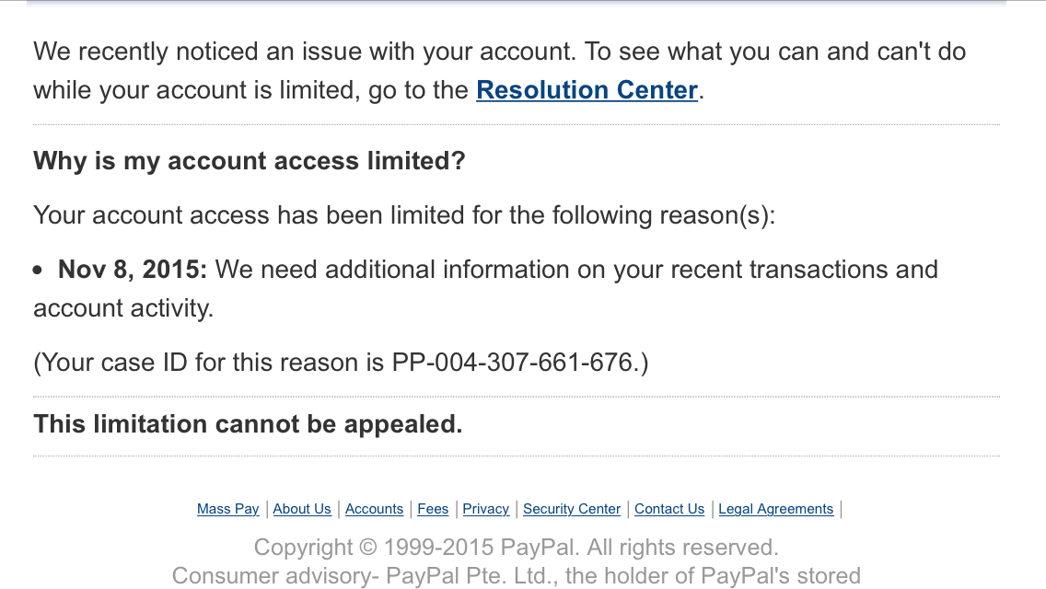Image resolution: width=1046 pixels, height=589 pixels.
Task: Click 'This limitation cannot be appealed.' text
Action: point(249,424)
